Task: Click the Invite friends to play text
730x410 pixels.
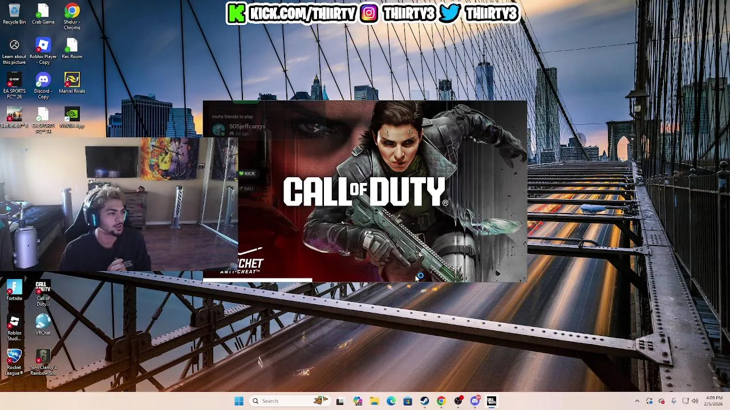Action: [x=232, y=117]
